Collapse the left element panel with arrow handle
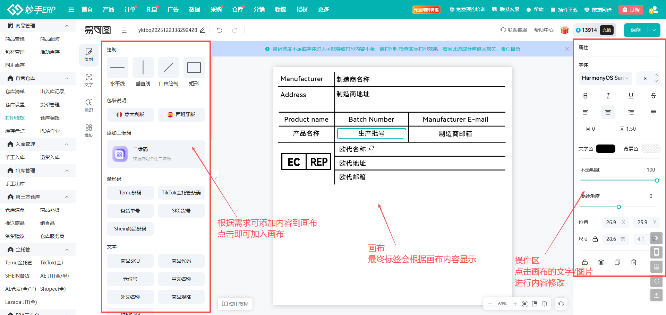666x315 pixels. 216,179
